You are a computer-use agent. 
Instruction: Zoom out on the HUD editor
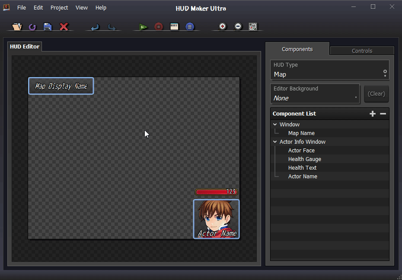click(238, 27)
